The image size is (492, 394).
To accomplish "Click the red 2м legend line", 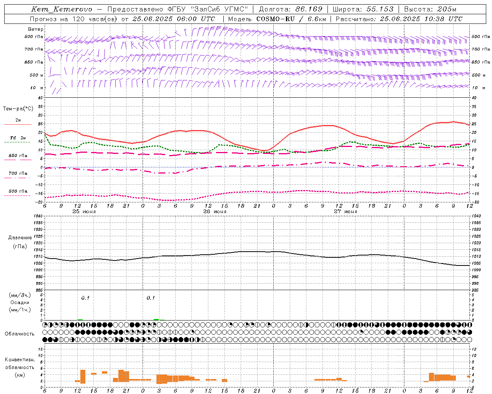I will click(18, 125).
